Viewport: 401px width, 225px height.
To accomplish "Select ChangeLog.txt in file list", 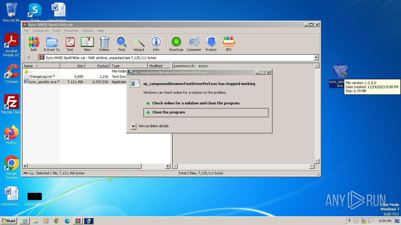I will 75,77.
